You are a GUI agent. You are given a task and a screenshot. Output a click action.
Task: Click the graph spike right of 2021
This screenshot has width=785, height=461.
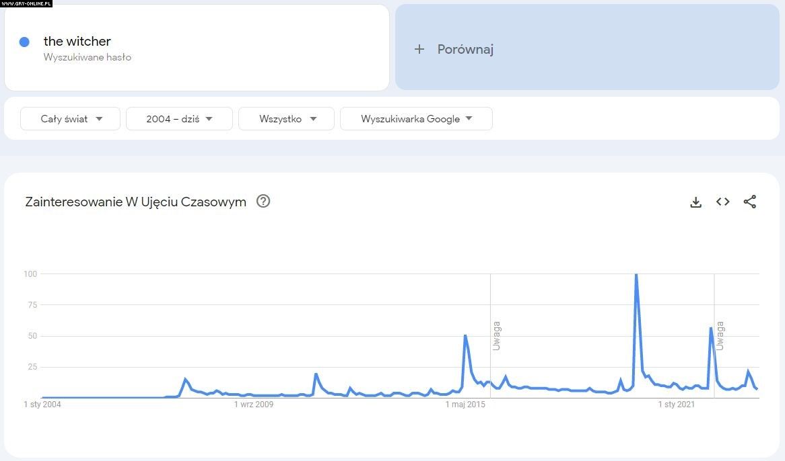711,329
